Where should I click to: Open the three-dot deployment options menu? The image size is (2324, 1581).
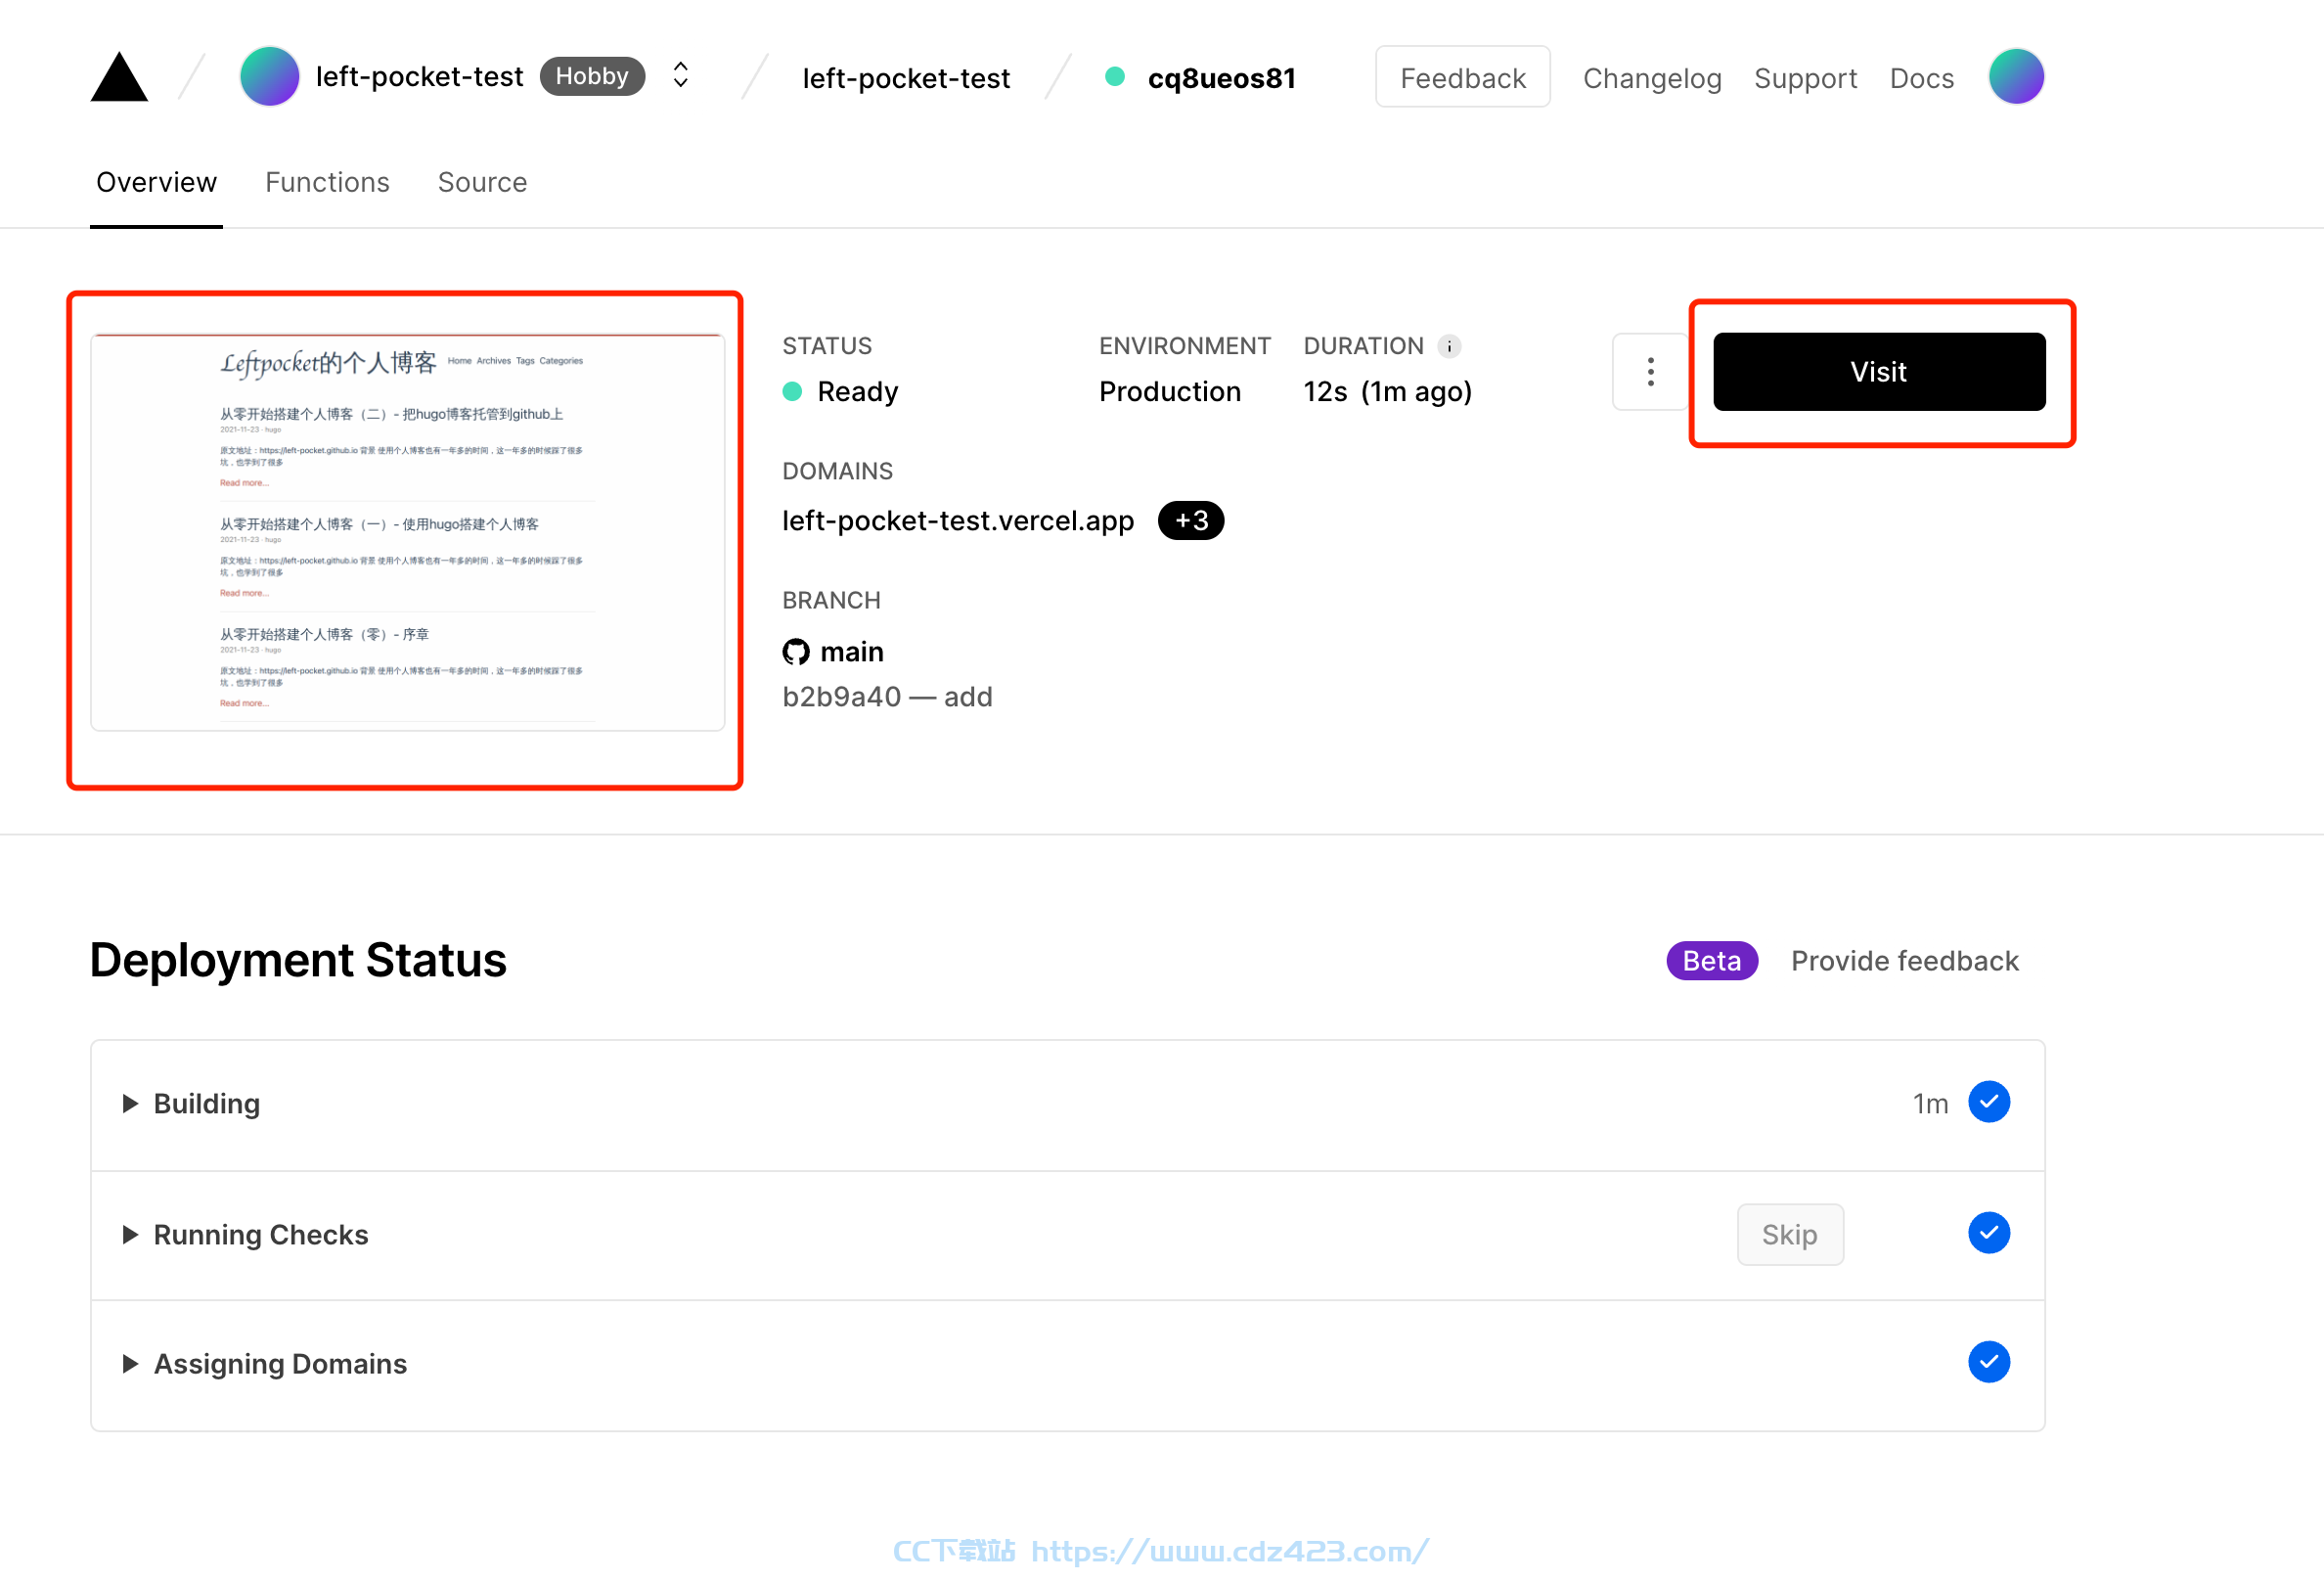[x=1650, y=372]
